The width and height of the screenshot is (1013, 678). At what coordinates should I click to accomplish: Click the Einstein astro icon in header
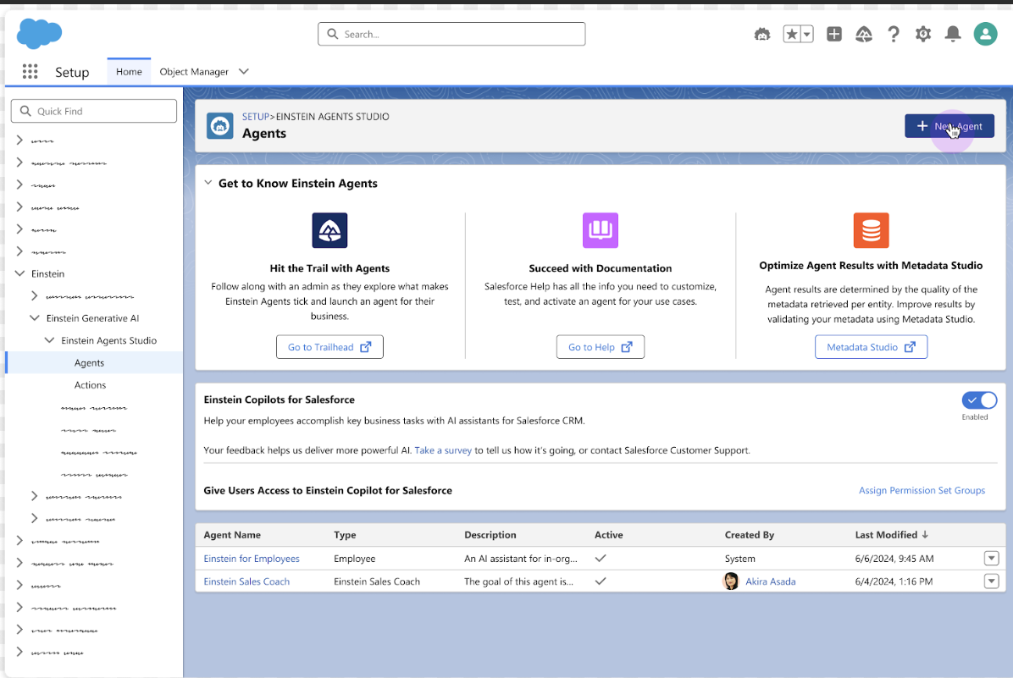click(762, 34)
